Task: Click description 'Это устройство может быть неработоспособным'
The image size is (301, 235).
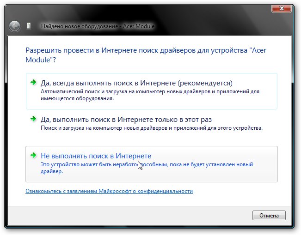Action: coord(147,168)
